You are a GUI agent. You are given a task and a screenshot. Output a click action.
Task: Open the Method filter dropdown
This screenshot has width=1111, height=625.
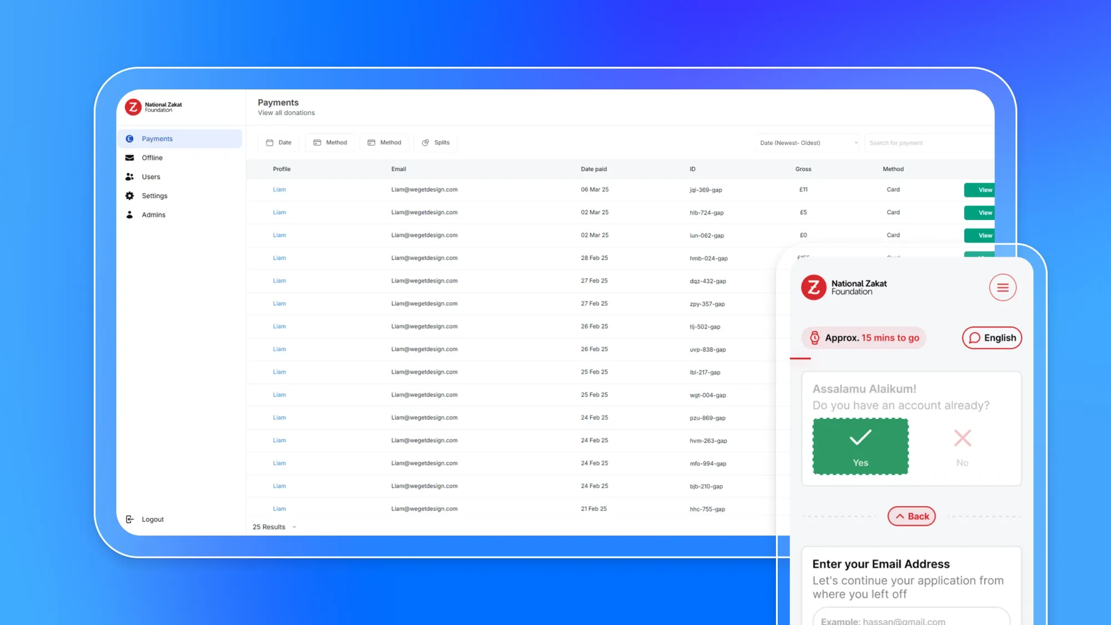click(x=330, y=142)
